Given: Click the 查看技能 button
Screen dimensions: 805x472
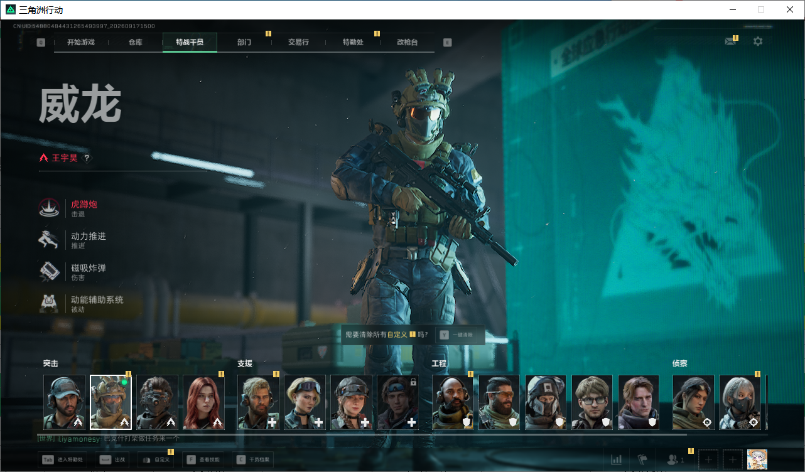Looking at the screenshot, I should (203, 460).
